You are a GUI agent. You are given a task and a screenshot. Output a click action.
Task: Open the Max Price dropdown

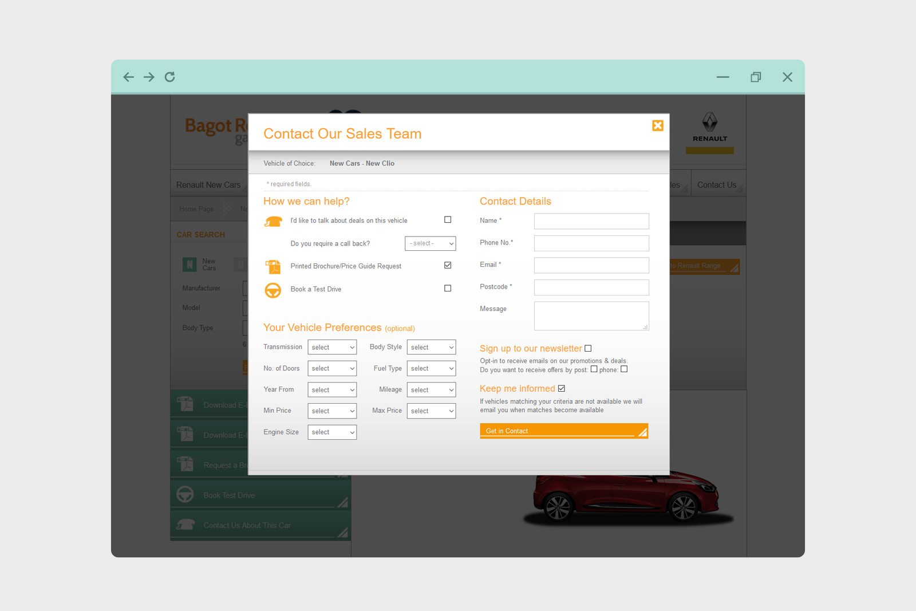click(431, 411)
